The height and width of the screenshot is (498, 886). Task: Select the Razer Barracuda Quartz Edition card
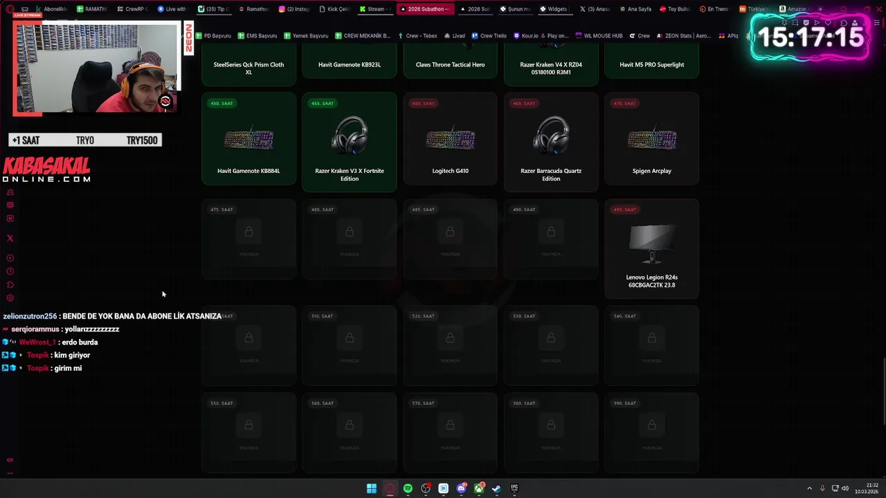551,142
